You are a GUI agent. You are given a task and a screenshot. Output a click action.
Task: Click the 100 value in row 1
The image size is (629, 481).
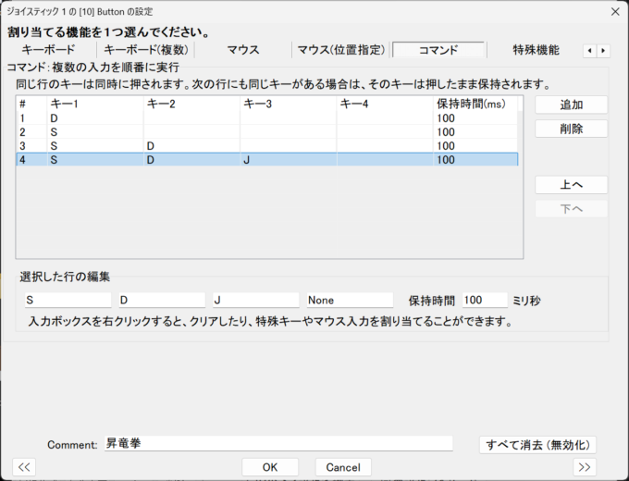[x=446, y=118]
